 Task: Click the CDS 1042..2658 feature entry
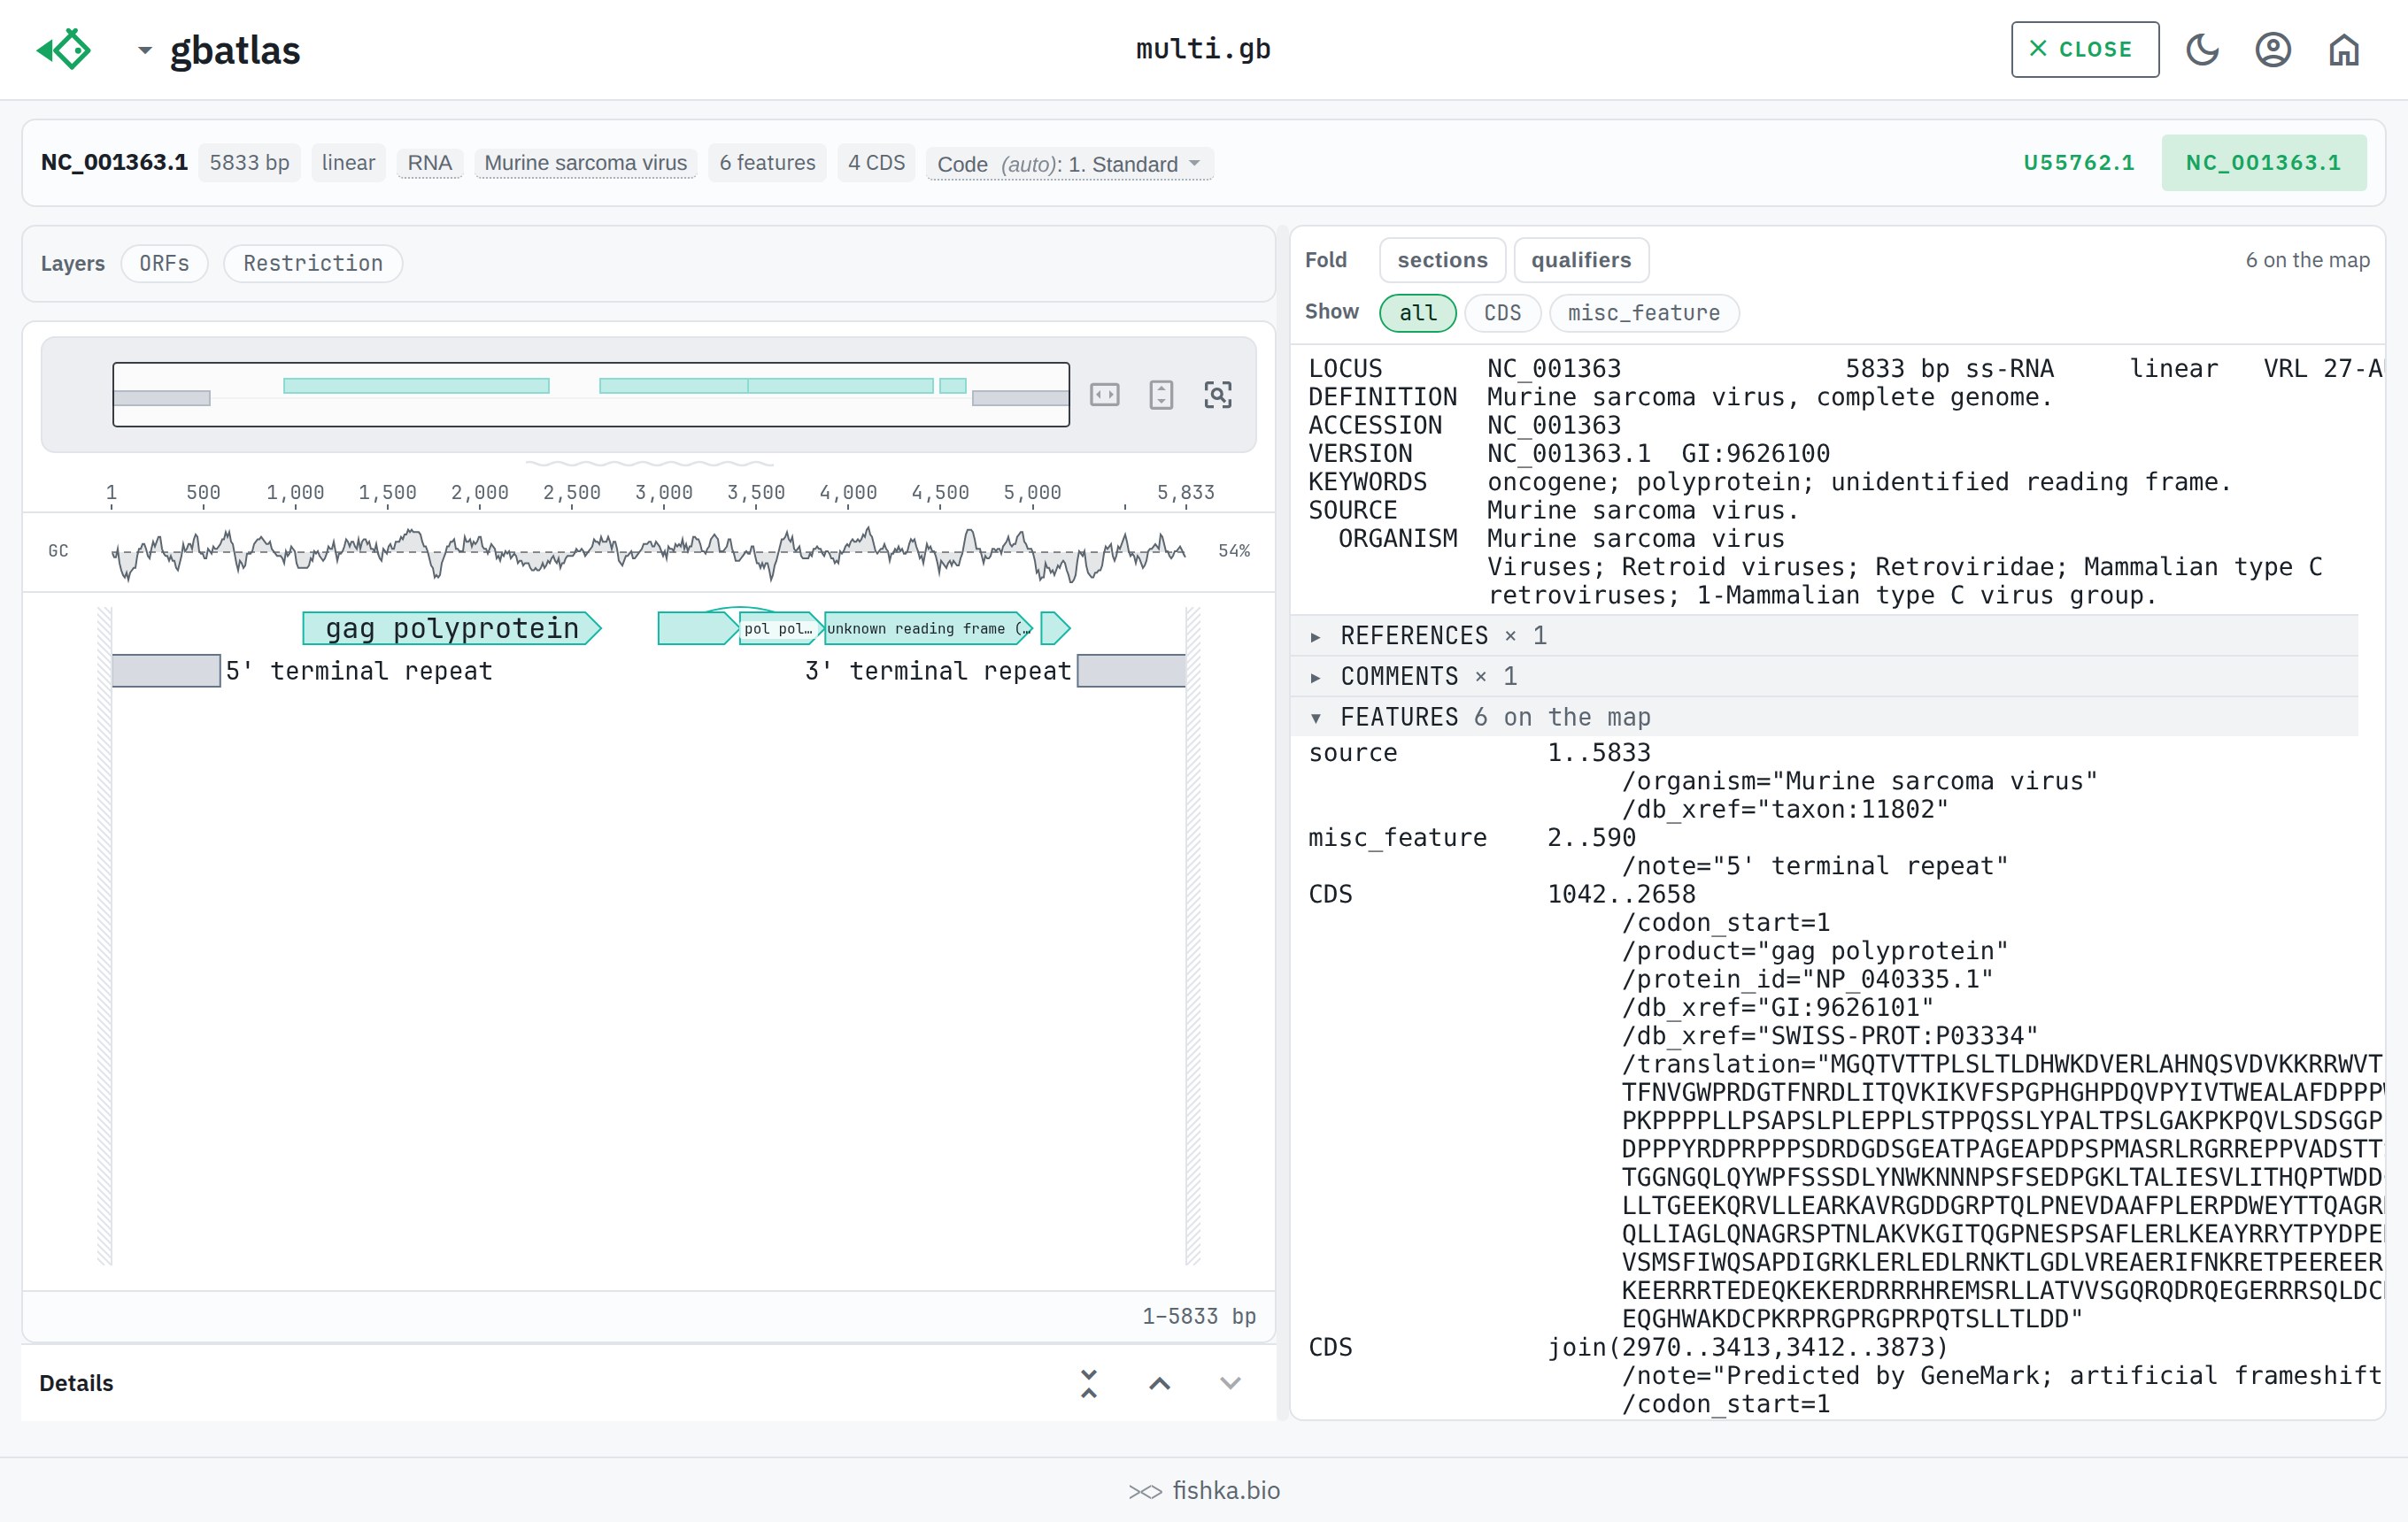click(x=1502, y=895)
